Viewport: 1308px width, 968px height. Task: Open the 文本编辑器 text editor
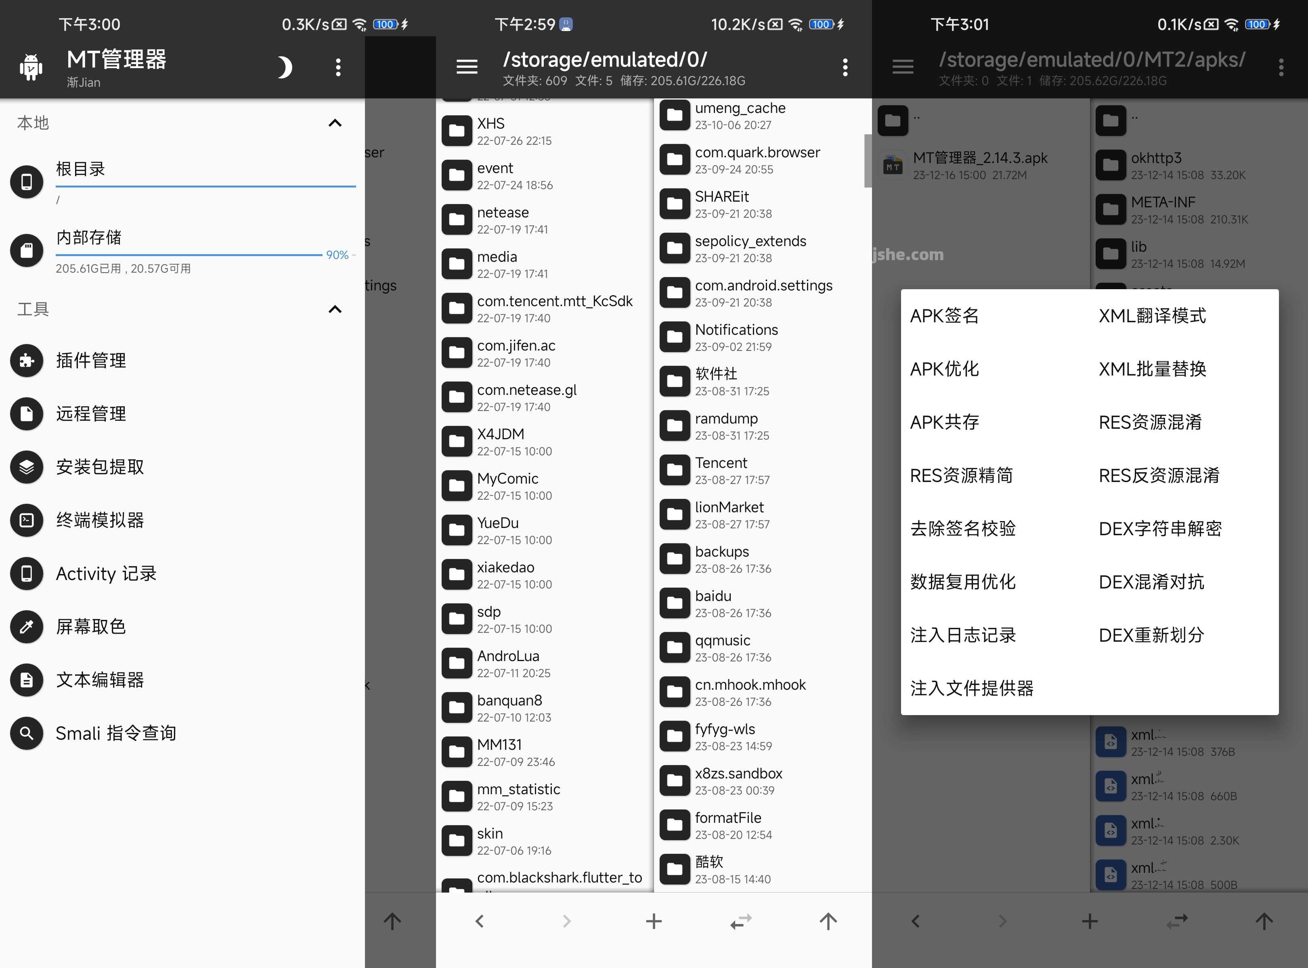[x=100, y=680]
